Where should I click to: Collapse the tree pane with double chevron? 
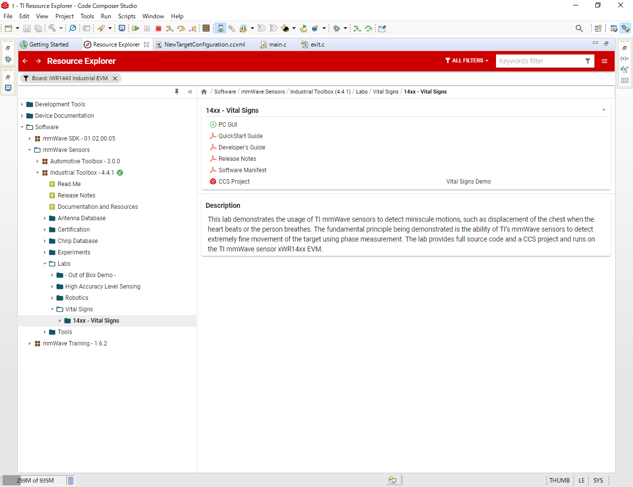coord(190,92)
